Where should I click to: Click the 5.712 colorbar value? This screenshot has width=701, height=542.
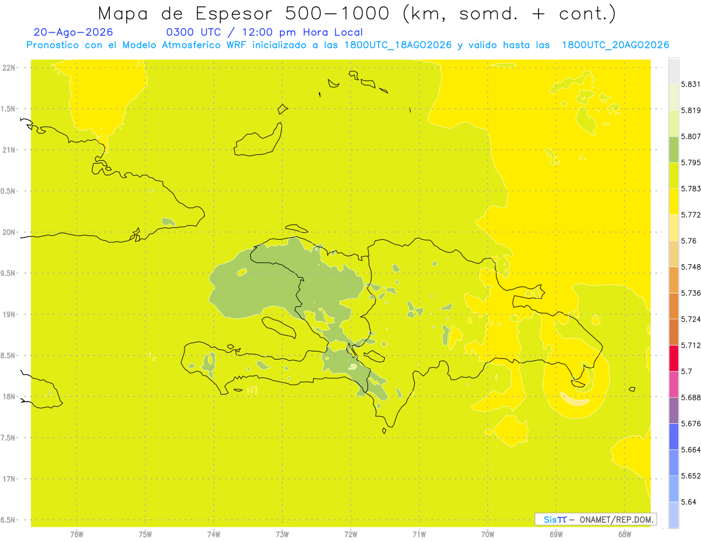[691, 345]
